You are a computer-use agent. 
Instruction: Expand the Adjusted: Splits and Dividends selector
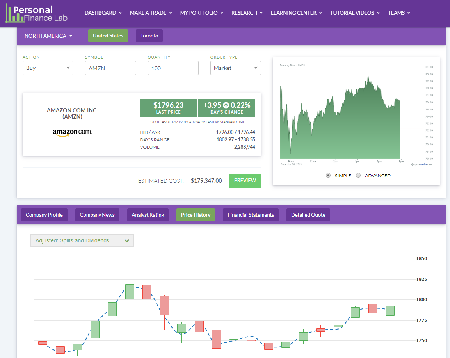(82, 240)
